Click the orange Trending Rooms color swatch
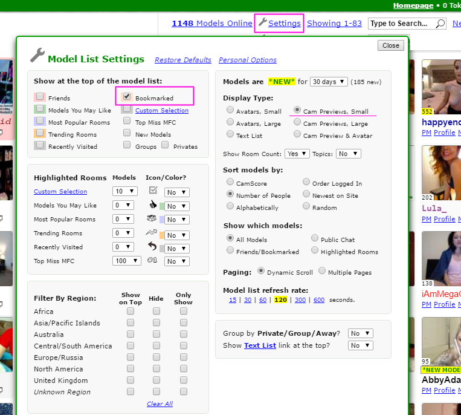This screenshot has height=415, width=461. [162, 235]
